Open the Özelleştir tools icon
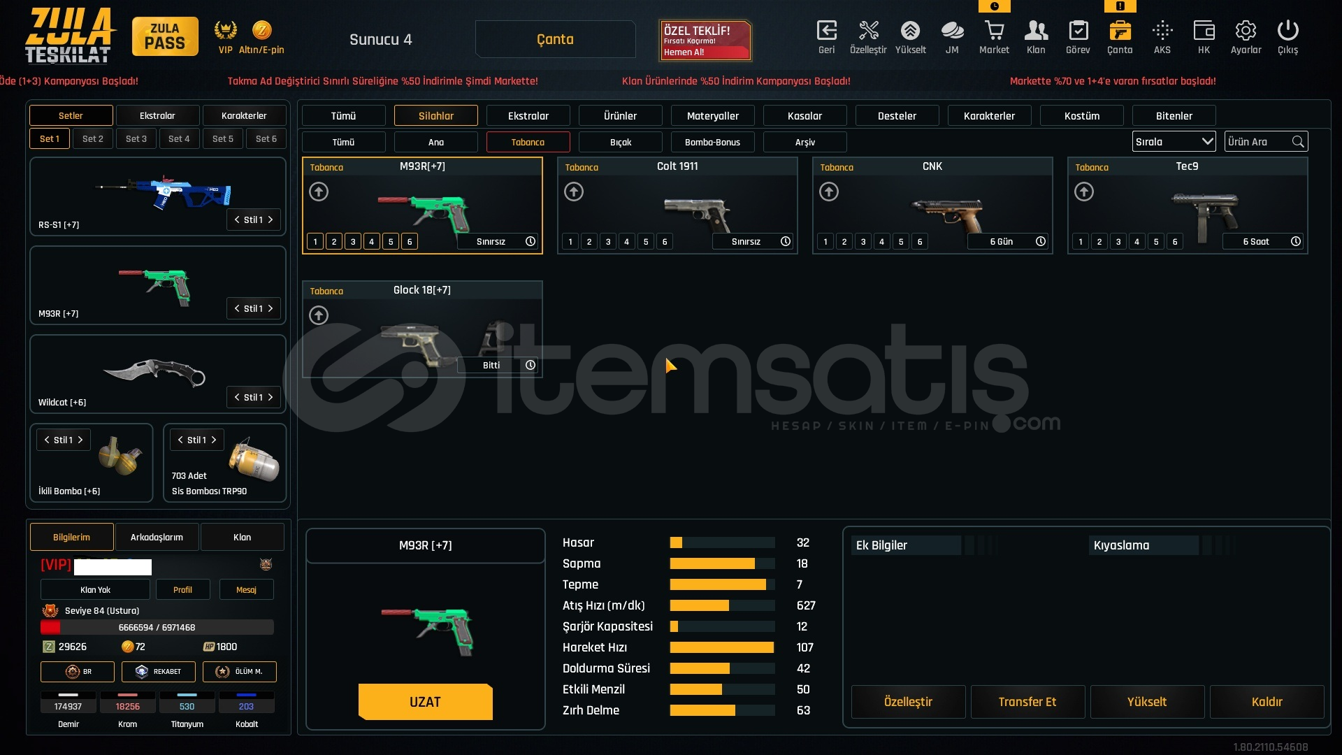 [x=868, y=31]
